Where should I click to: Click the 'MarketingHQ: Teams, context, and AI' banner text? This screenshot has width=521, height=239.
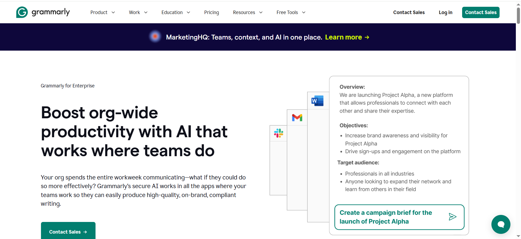click(244, 37)
